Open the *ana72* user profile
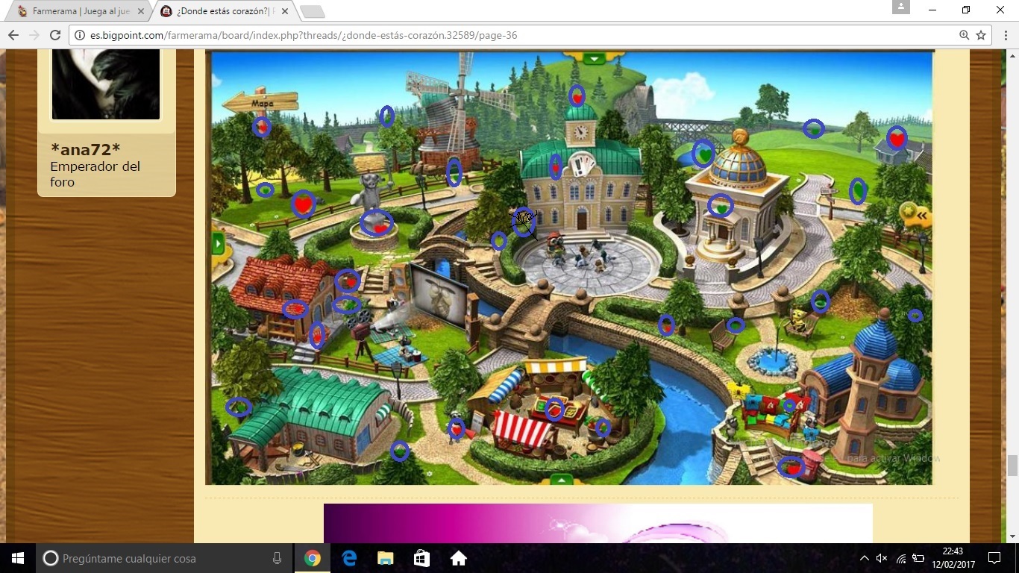Screen dimensions: 1019x573 point(86,149)
